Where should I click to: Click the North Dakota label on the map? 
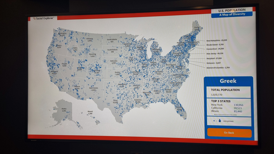(112, 41)
